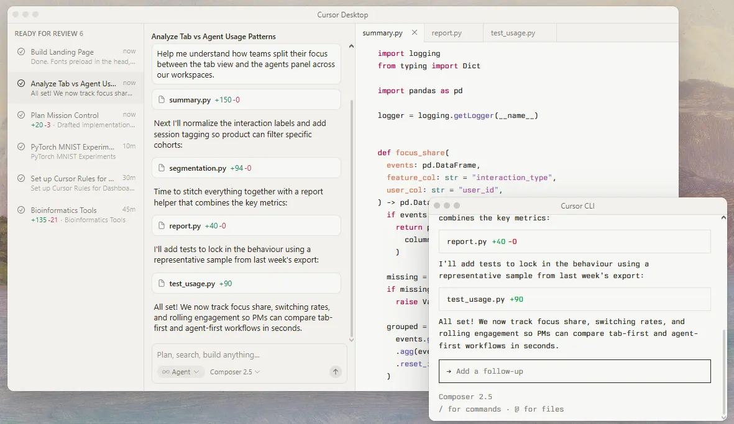This screenshot has width=734, height=424.
Task: Open the Build Landing Page task
Action: coord(76,56)
